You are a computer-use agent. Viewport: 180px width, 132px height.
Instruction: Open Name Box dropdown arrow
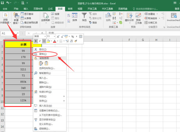18,33
